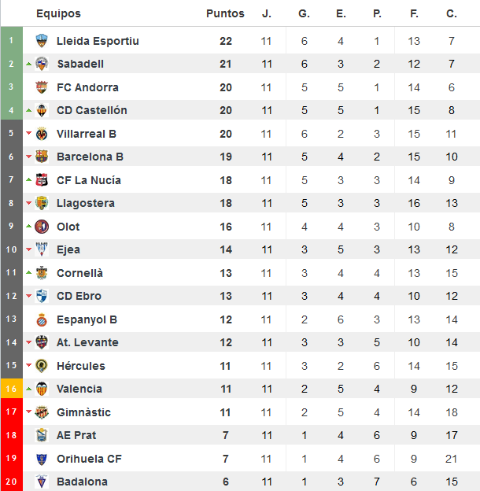Click the Olot round club badge
The width and height of the screenshot is (480, 491).
tap(42, 227)
